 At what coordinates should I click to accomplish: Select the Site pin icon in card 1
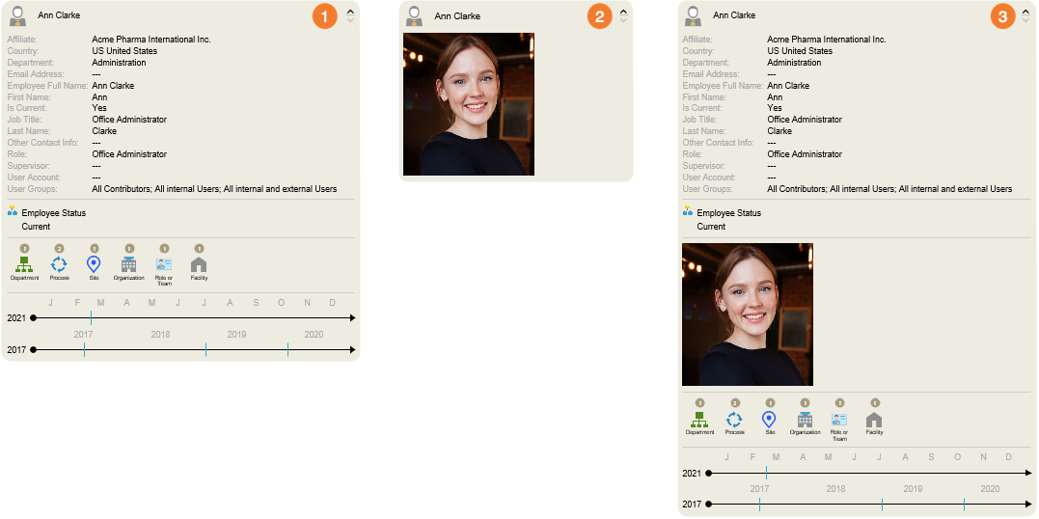pyautogui.click(x=94, y=264)
